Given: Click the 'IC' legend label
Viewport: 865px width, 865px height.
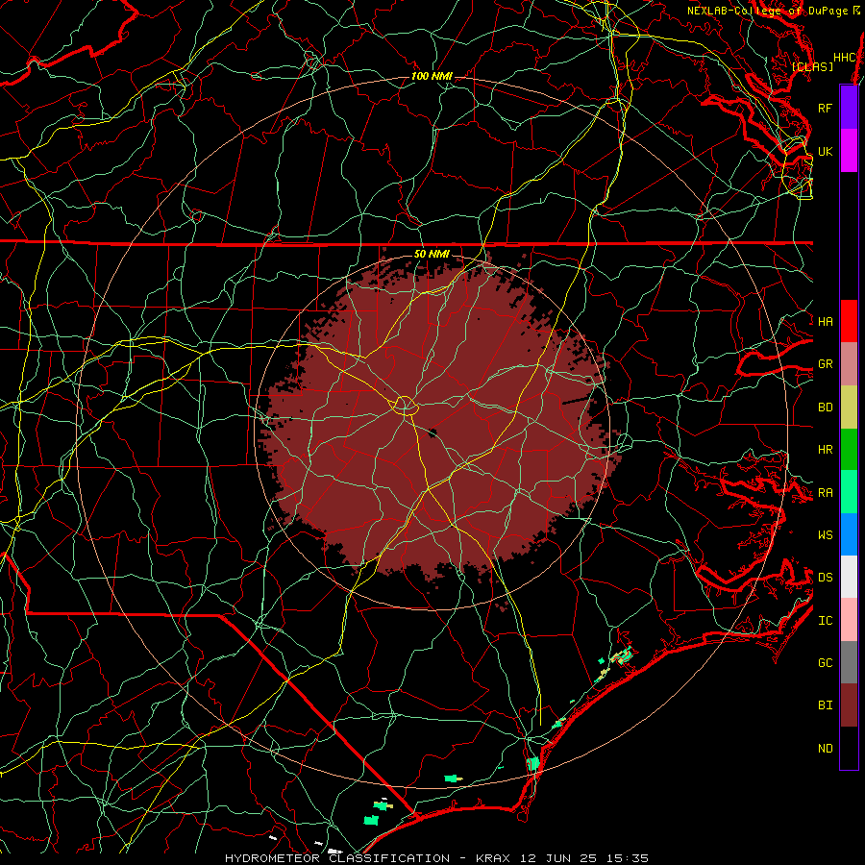Looking at the screenshot, I should pos(825,621).
